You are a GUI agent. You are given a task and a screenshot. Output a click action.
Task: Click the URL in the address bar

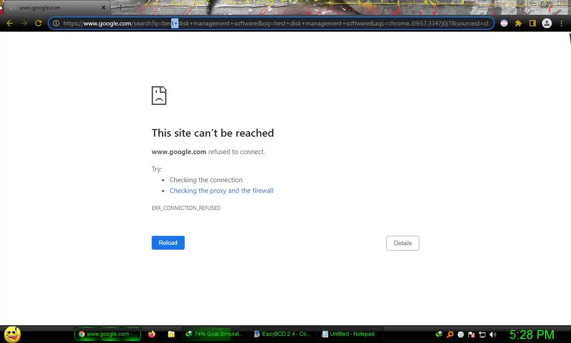click(x=275, y=23)
